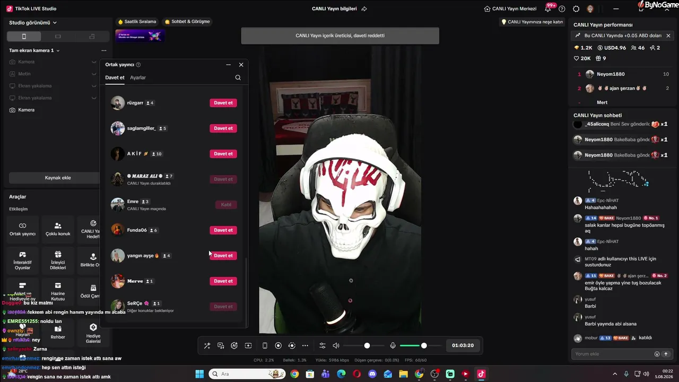Select portrait phone layout toggle
The height and width of the screenshot is (382, 679).
24,36
